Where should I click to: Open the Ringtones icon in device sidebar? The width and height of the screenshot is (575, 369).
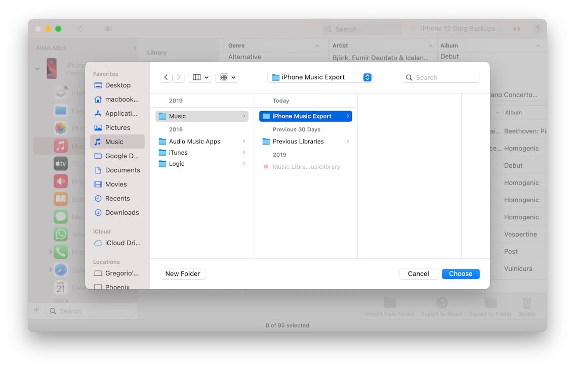(61, 181)
